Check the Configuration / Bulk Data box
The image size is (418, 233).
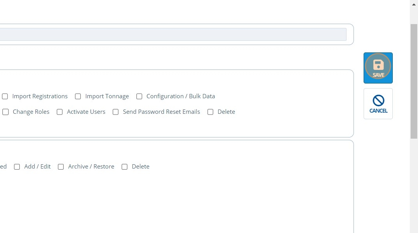139,96
